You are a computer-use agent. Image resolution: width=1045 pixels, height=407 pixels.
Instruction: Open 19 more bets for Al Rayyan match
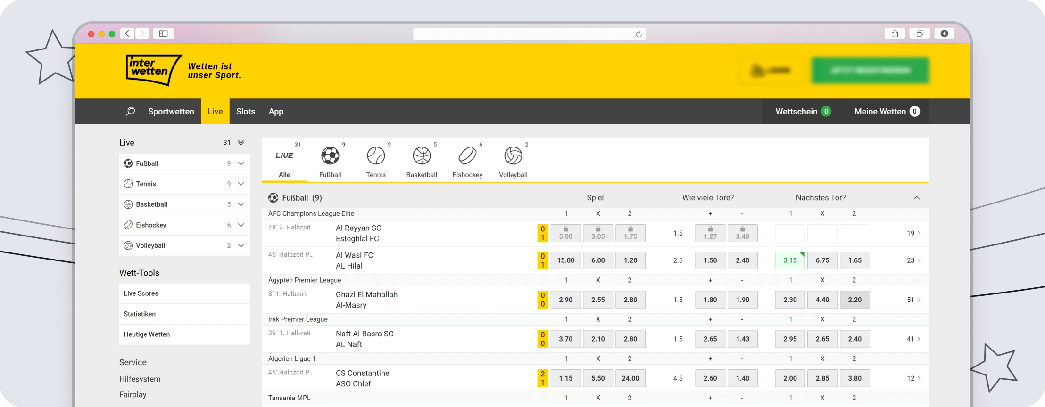[x=913, y=233]
